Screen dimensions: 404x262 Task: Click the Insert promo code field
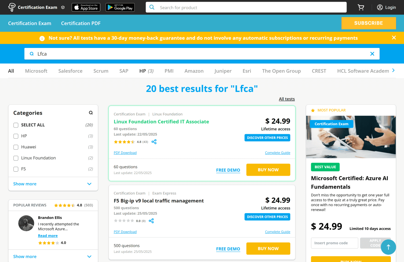coord(334,243)
